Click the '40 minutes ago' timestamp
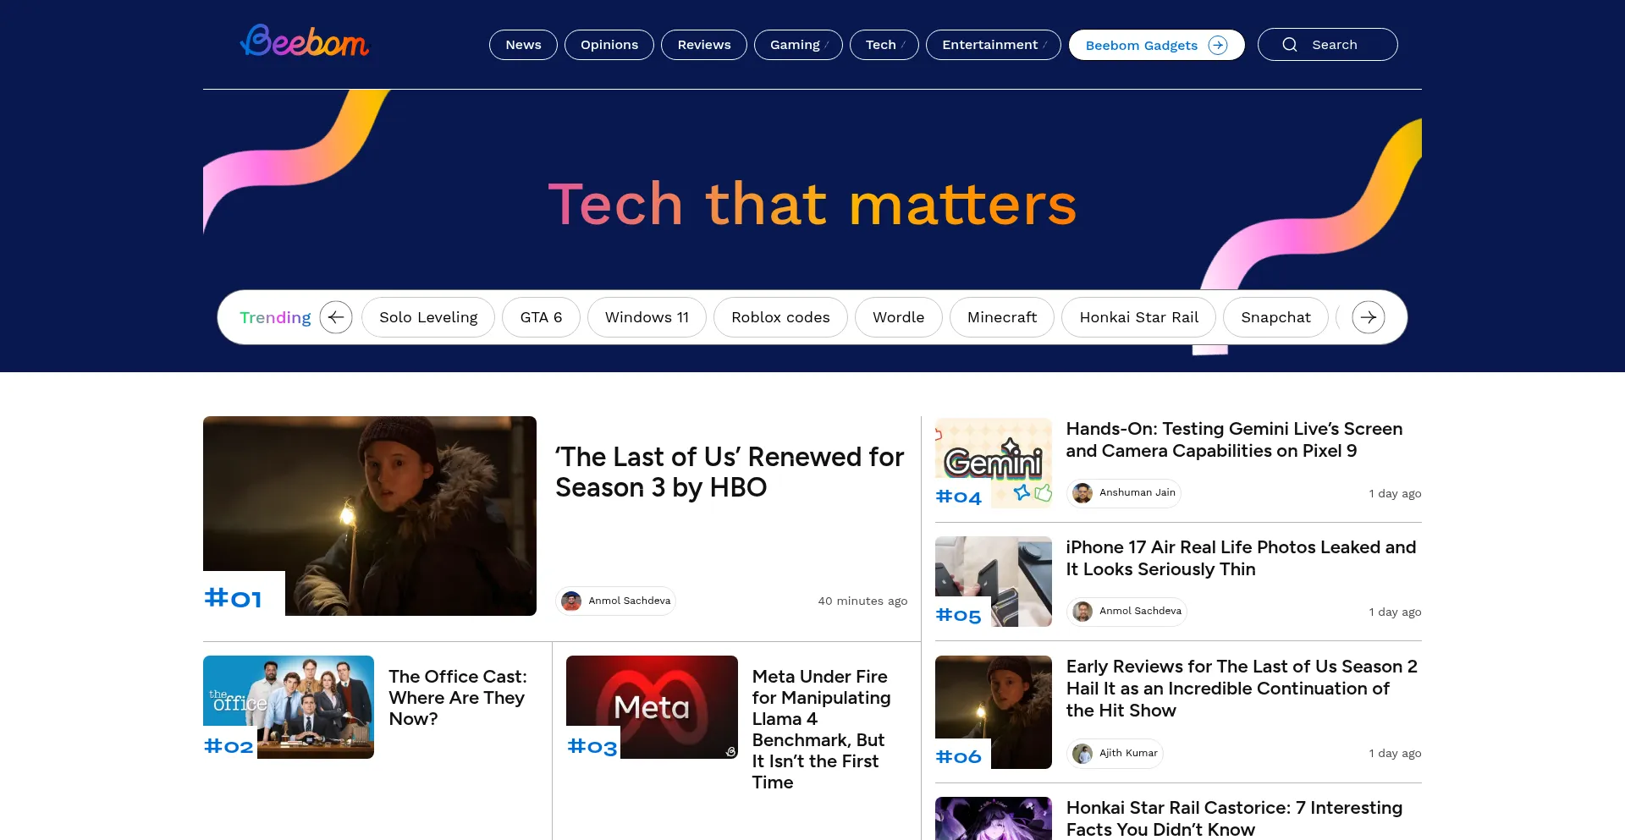The height and width of the screenshot is (840, 1625). pyautogui.click(x=862, y=601)
